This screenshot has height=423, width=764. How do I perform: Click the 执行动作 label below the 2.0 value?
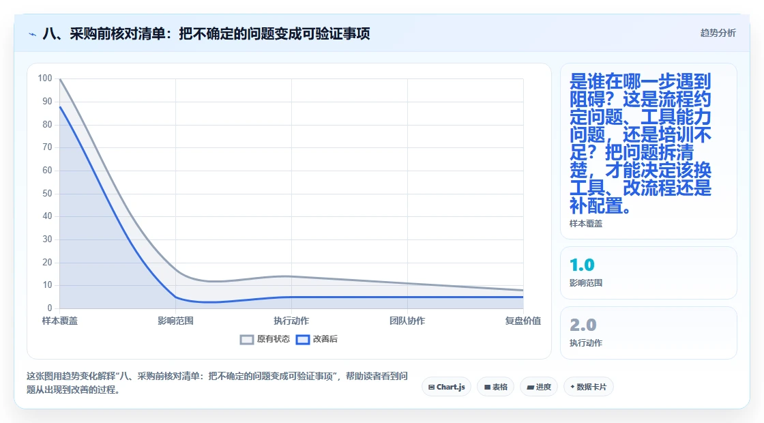(586, 343)
